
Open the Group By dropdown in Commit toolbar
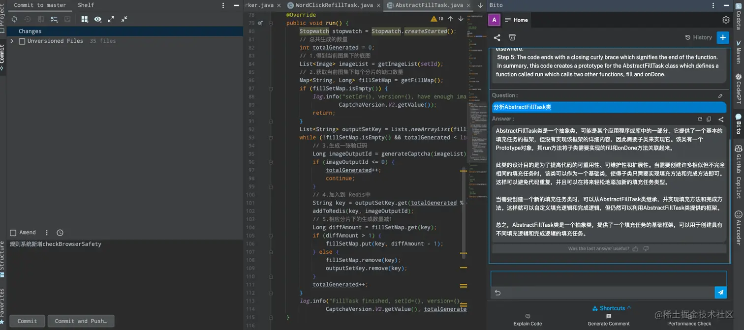point(85,19)
